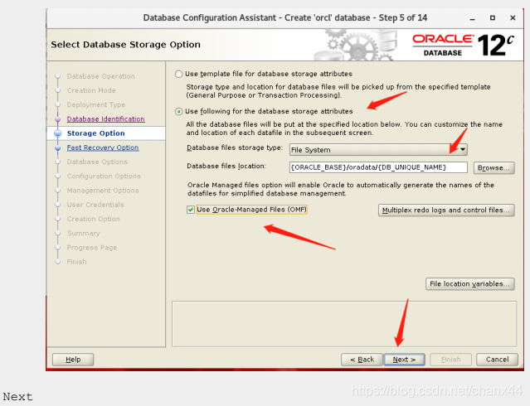The width and height of the screenshot is (530, 406).
Task: Click the Storage Option step bullet icon
Action: [x=58, y=133]
